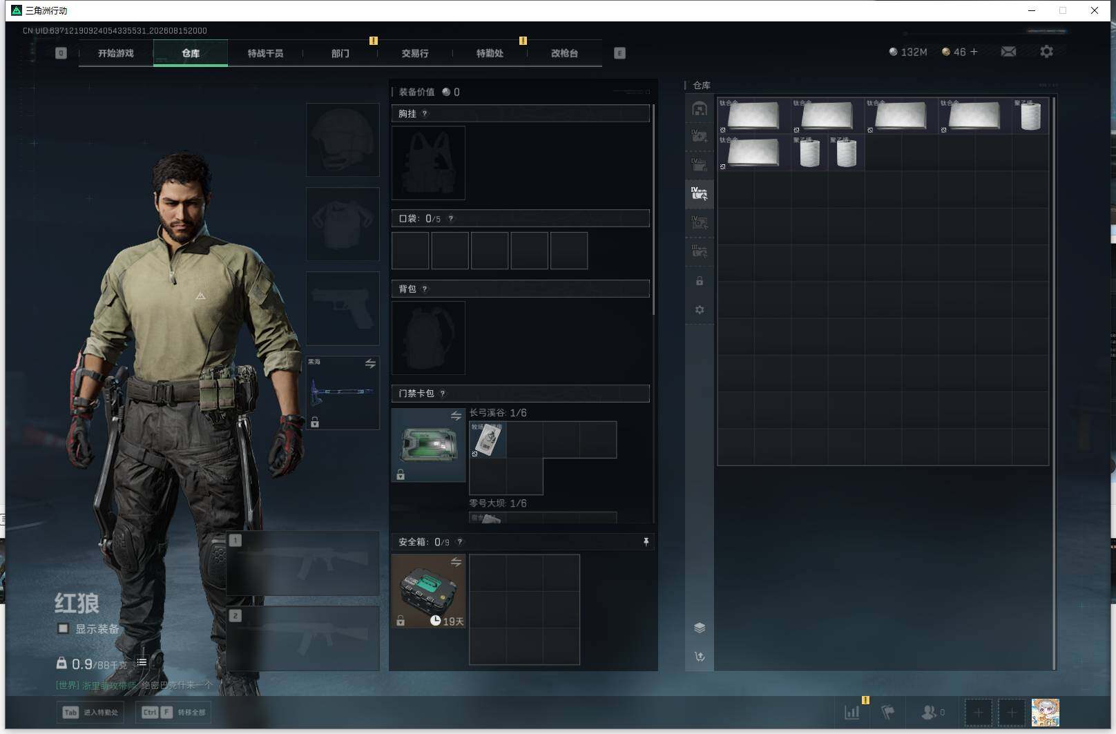
Task: Click primary weapon slot 2
Action: coord(303,639)
